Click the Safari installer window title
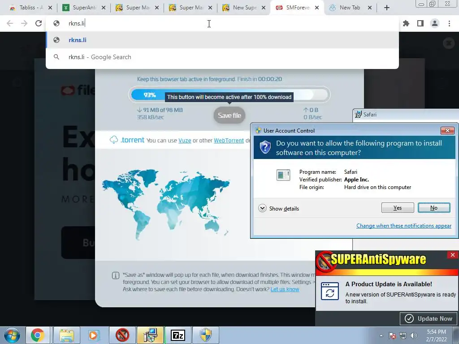 pos(370,115)
